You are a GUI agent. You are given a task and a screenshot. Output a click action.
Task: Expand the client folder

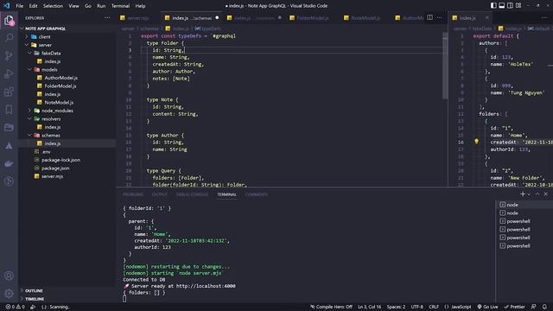point(44,36)
